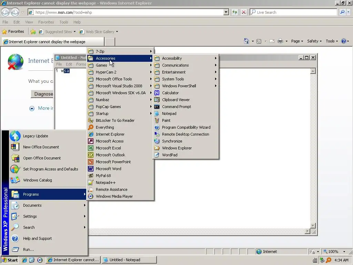The height and width of the screenshot is (265, 353).
Task: Launch Program Compatibility Wizard
Action: point(186,127)
